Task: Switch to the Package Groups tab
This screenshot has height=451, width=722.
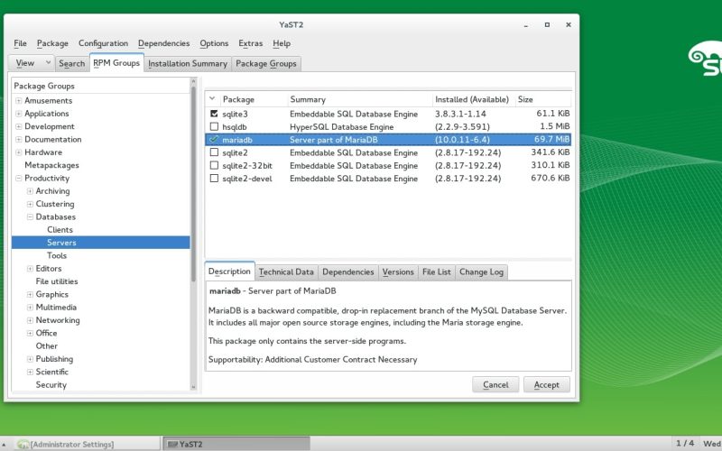Action: (266, 63)
